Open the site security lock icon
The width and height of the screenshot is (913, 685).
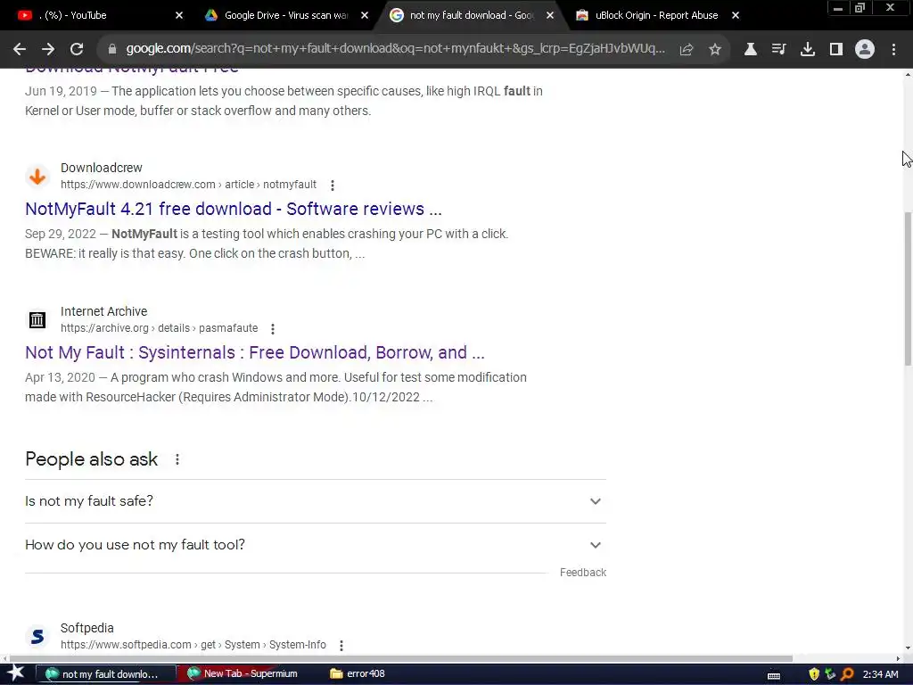coord(111,50)
